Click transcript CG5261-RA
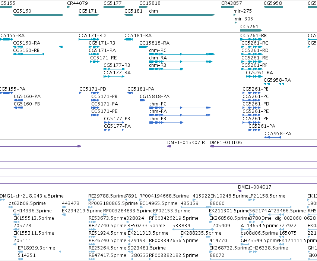 tap(254, 76)
